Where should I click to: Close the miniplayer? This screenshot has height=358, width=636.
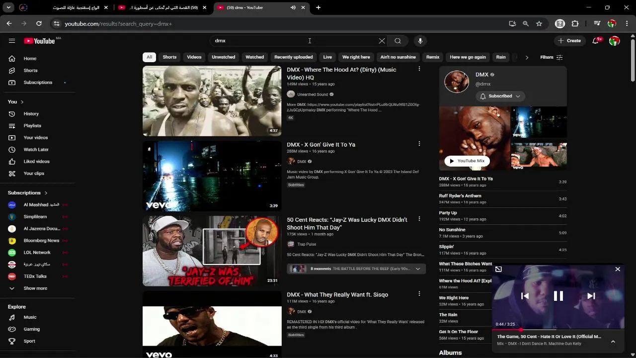(618, 269)
